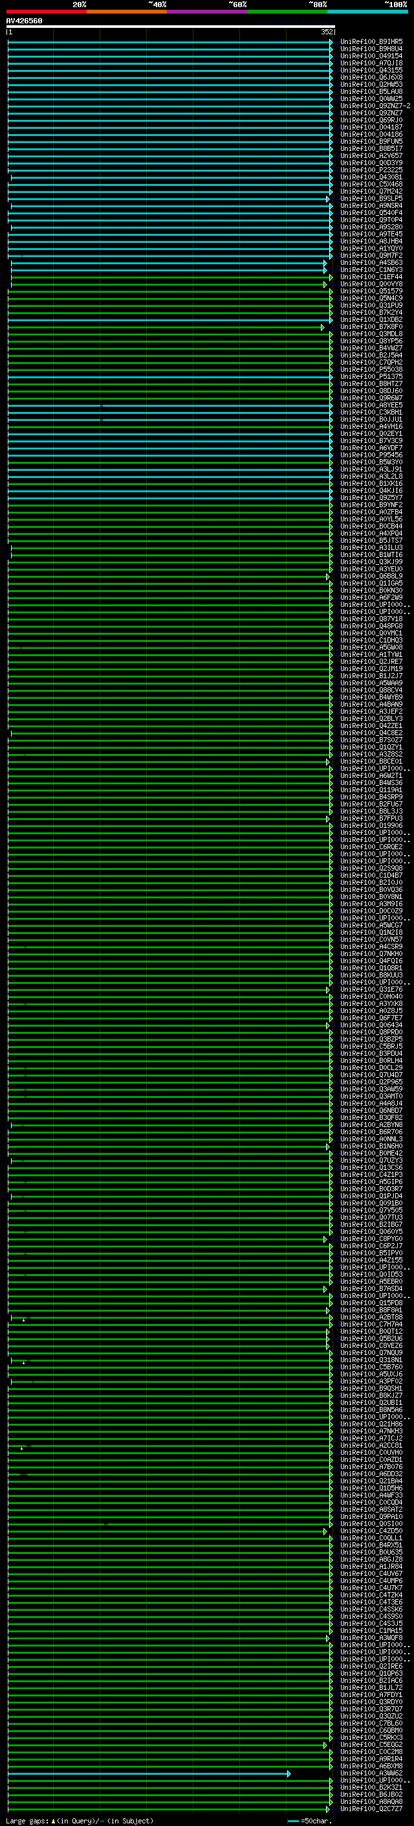The image size is (414, 1826).
Task: Open hit UniRef100_A3WW62
Action: click(x=371, y=1773)
